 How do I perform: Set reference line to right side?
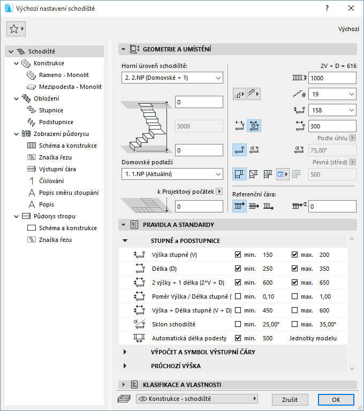click(x=268, y=206)
